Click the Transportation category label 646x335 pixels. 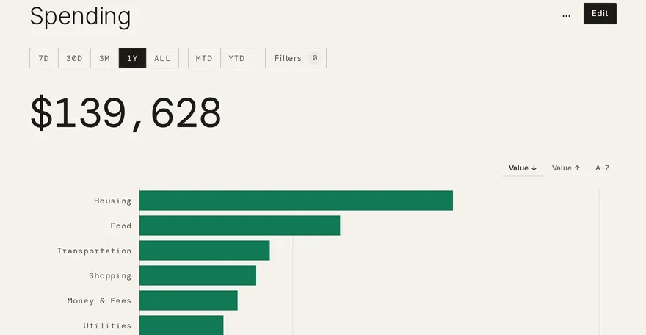(95, 251)
